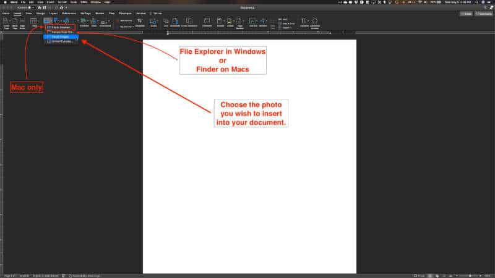Open the Mailings tab
Viewport: 495px width, 278px height.
(85, 14)
